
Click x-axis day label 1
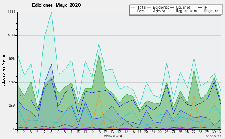tap(18, 131)
